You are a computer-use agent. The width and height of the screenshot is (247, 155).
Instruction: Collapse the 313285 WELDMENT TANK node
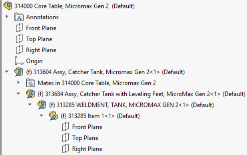click(x=30, y=105)
